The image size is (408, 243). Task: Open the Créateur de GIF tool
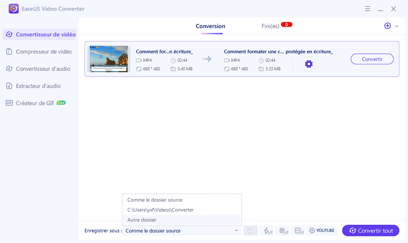40,103
